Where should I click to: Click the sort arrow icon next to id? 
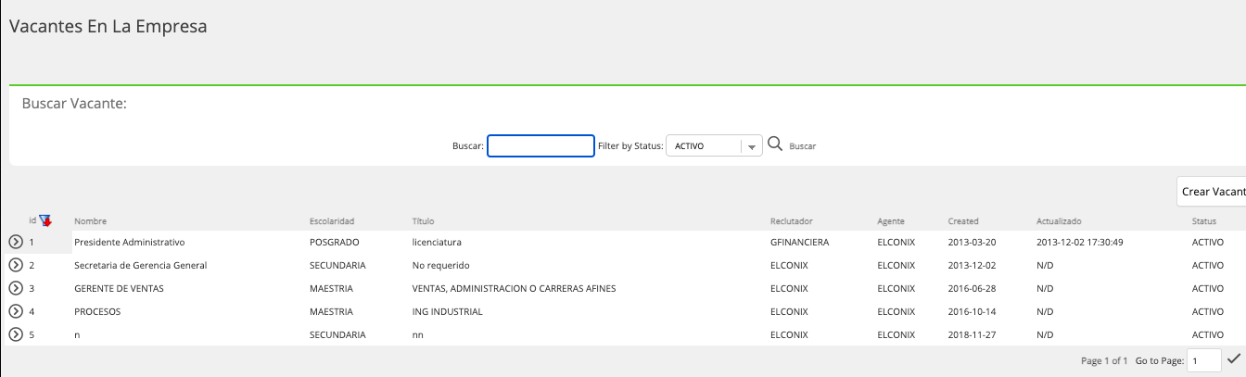[45, 220]
